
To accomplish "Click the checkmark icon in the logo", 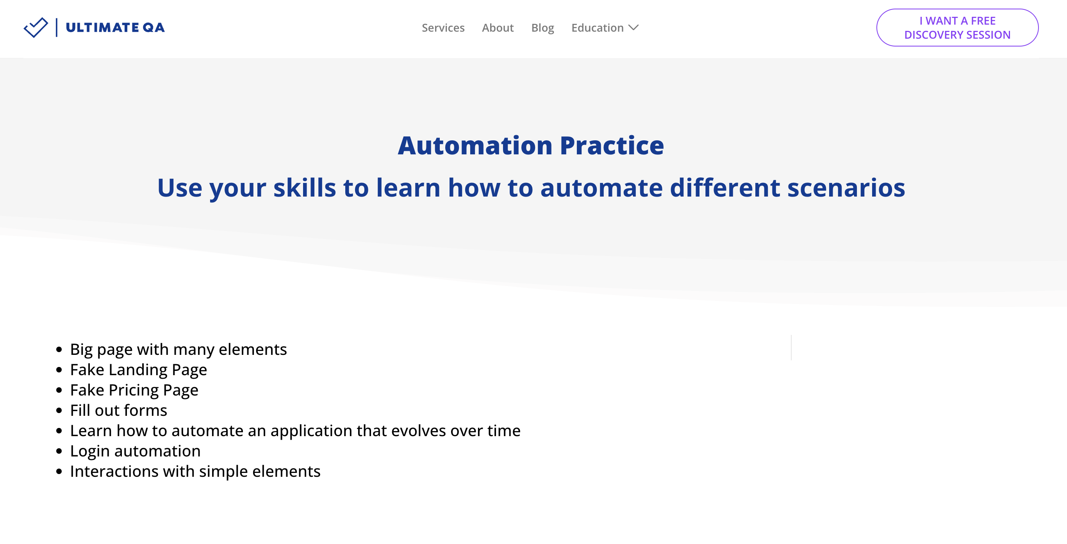I will pos(36,27).
